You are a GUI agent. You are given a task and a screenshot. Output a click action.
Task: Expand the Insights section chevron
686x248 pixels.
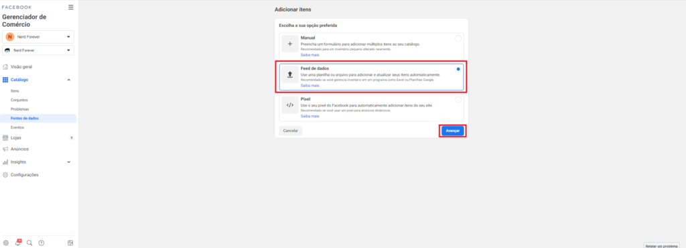tap(69, 162)
